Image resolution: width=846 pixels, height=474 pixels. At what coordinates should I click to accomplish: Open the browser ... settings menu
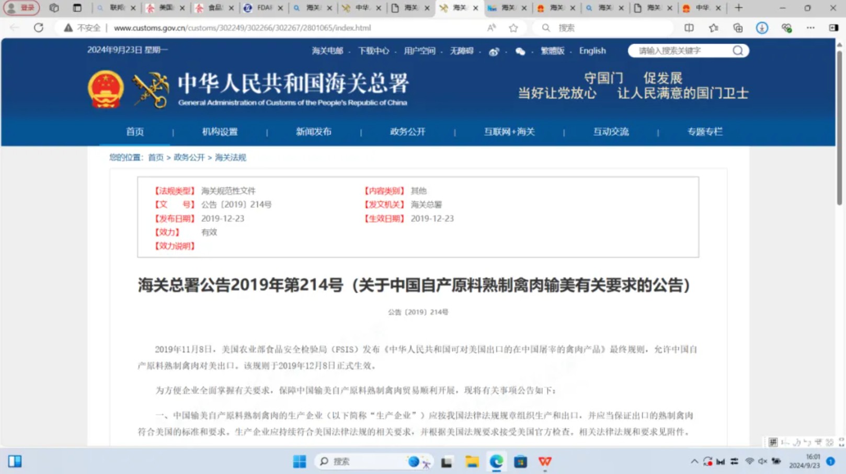(x=810, y=28)
